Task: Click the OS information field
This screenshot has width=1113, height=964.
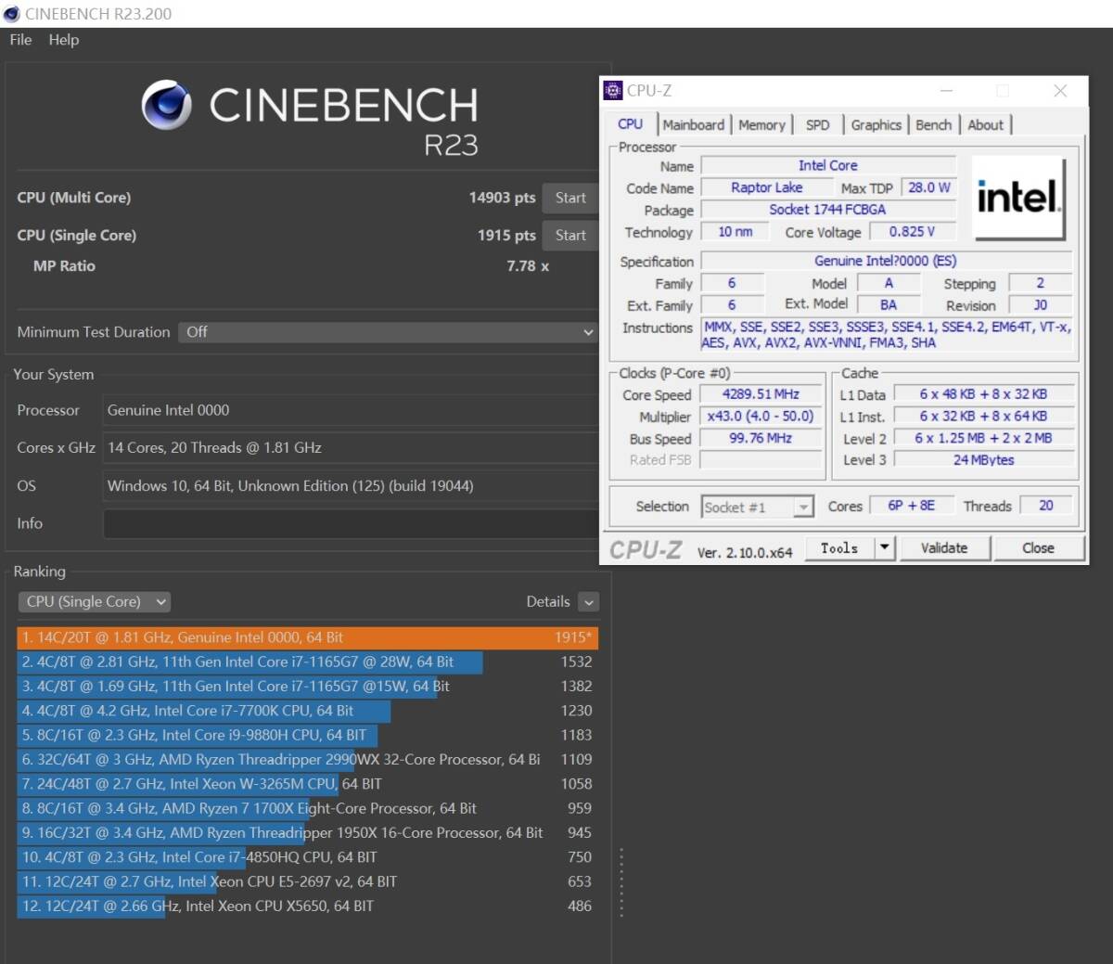Action: point(350,485)
